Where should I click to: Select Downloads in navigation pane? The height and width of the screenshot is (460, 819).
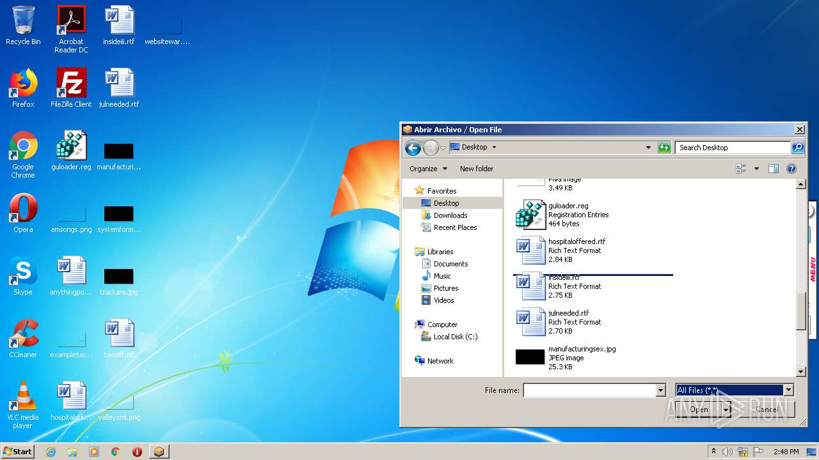(444, 215)
